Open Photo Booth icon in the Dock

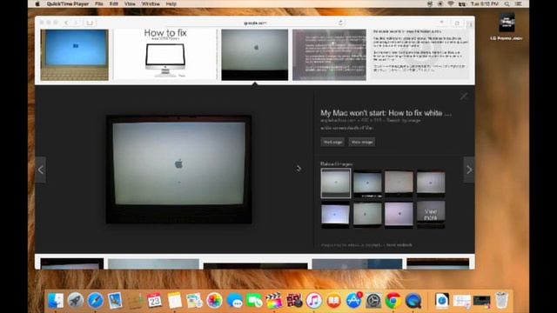tap(294, 301)
